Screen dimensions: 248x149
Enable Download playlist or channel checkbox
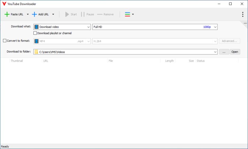(35, 33)
